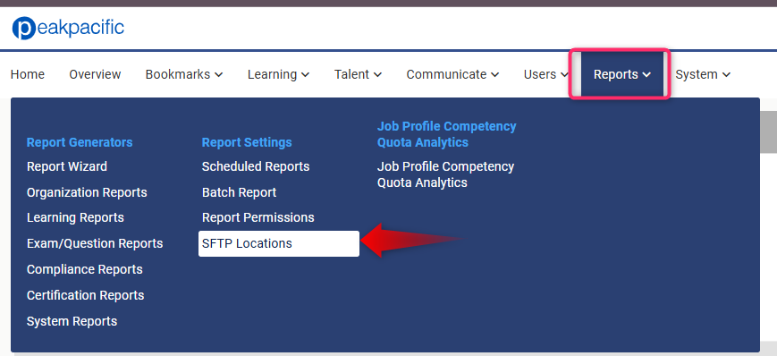777x356 pixels.
Task: Open the System dropdown menu
Action: [x=703, y=74]
